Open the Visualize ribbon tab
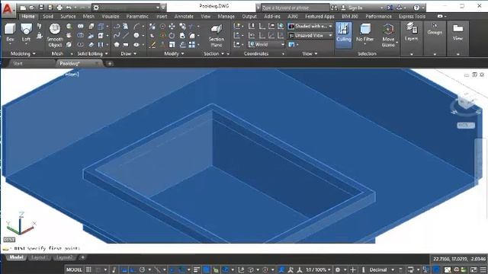Image resolution: width=488 pixels, height=274 pixels. (x=111, y=16)
